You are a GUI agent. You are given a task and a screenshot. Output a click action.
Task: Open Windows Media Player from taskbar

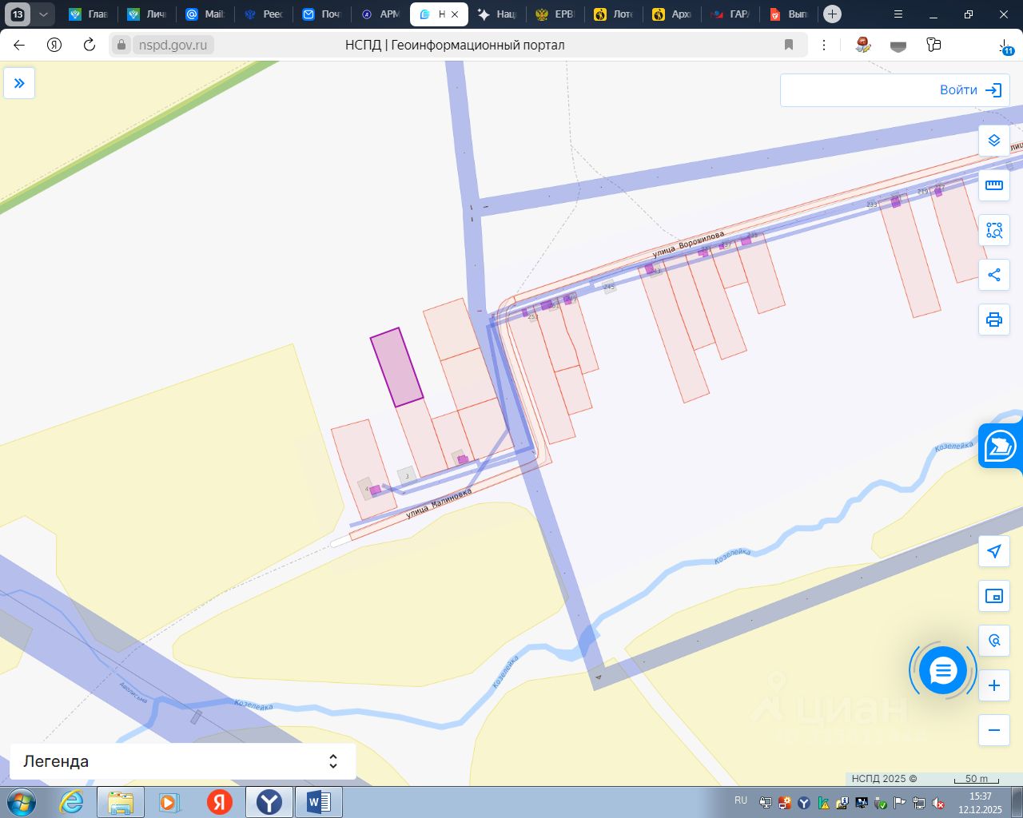169,802
